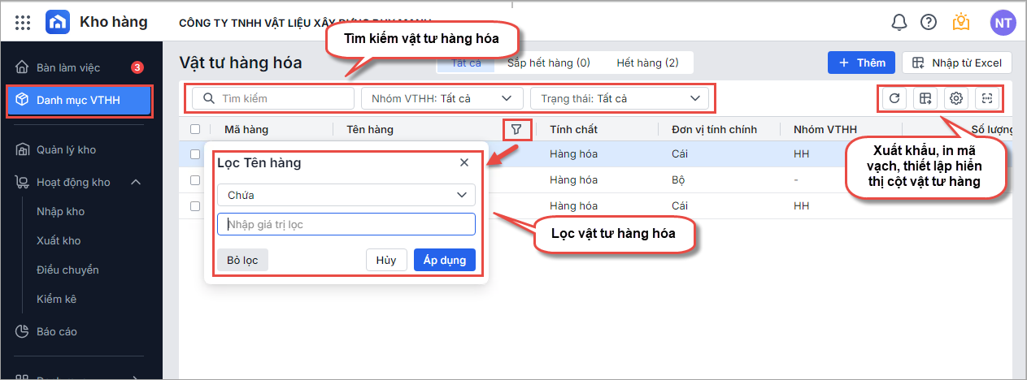This screenshot has height=380, width=1027.
Task: Click the help question mark icon
Action: click(x=928, y=23)
